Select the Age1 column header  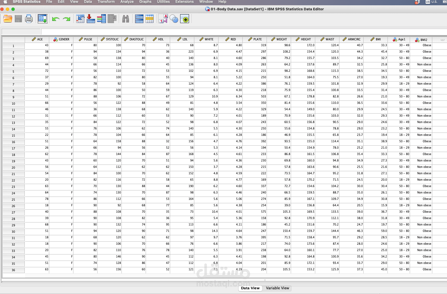tap(399, 39)
